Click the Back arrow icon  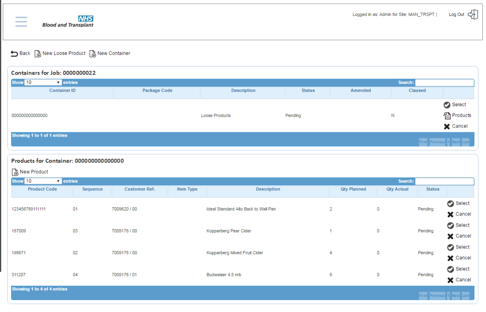pyautogui.click(x=14, y=53)
